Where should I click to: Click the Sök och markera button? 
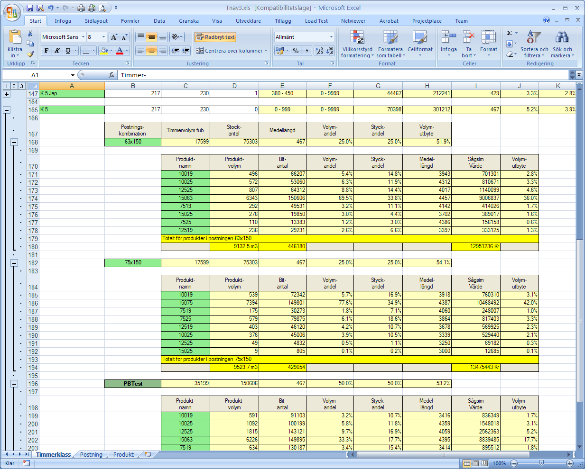(562, 44)
